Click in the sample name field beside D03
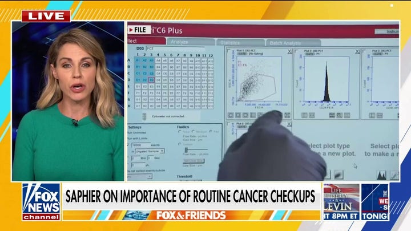This screenshot has width=411, height=231. [x=175, y=48]
